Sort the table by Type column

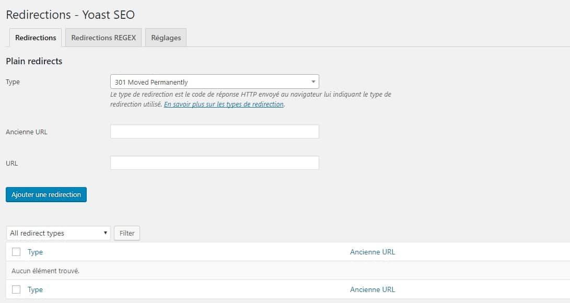coord(35,252)
